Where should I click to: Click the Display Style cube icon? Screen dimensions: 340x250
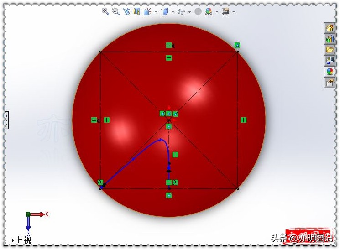pos(164,11)
